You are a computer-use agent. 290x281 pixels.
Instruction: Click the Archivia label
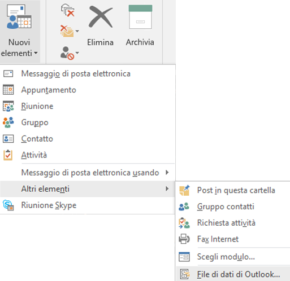coord(140,42)
